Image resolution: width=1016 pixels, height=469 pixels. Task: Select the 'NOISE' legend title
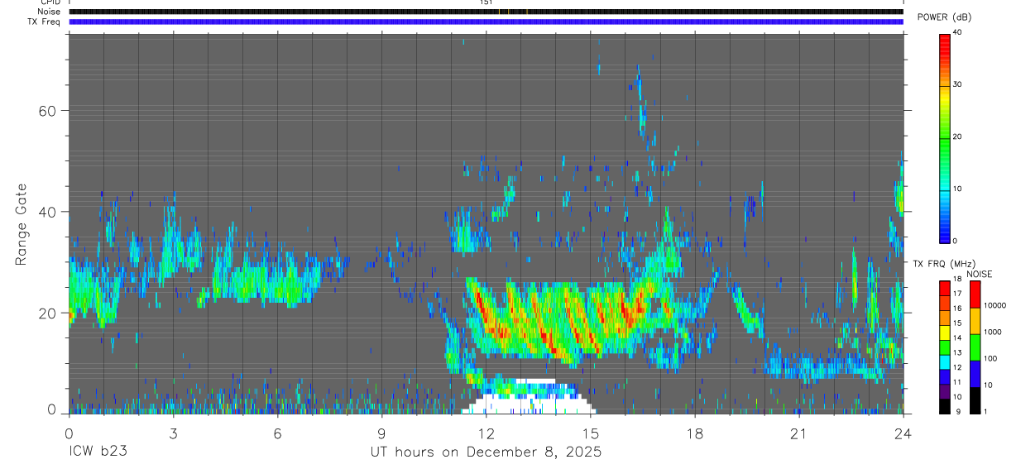(980, 274)
